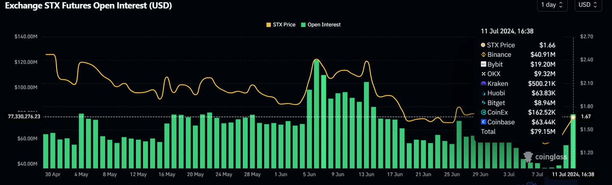The image size is (612, 185).
Task: Click the chart title Exchange STX Futures Open Interest
Action: [x=88, y=6]
